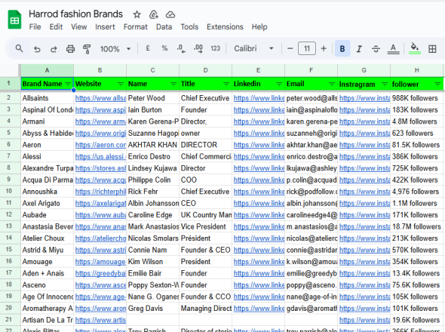Viewport: 445px width, 332px height.
Task: Open the Insert menu
Action: [x=105, y=26]
